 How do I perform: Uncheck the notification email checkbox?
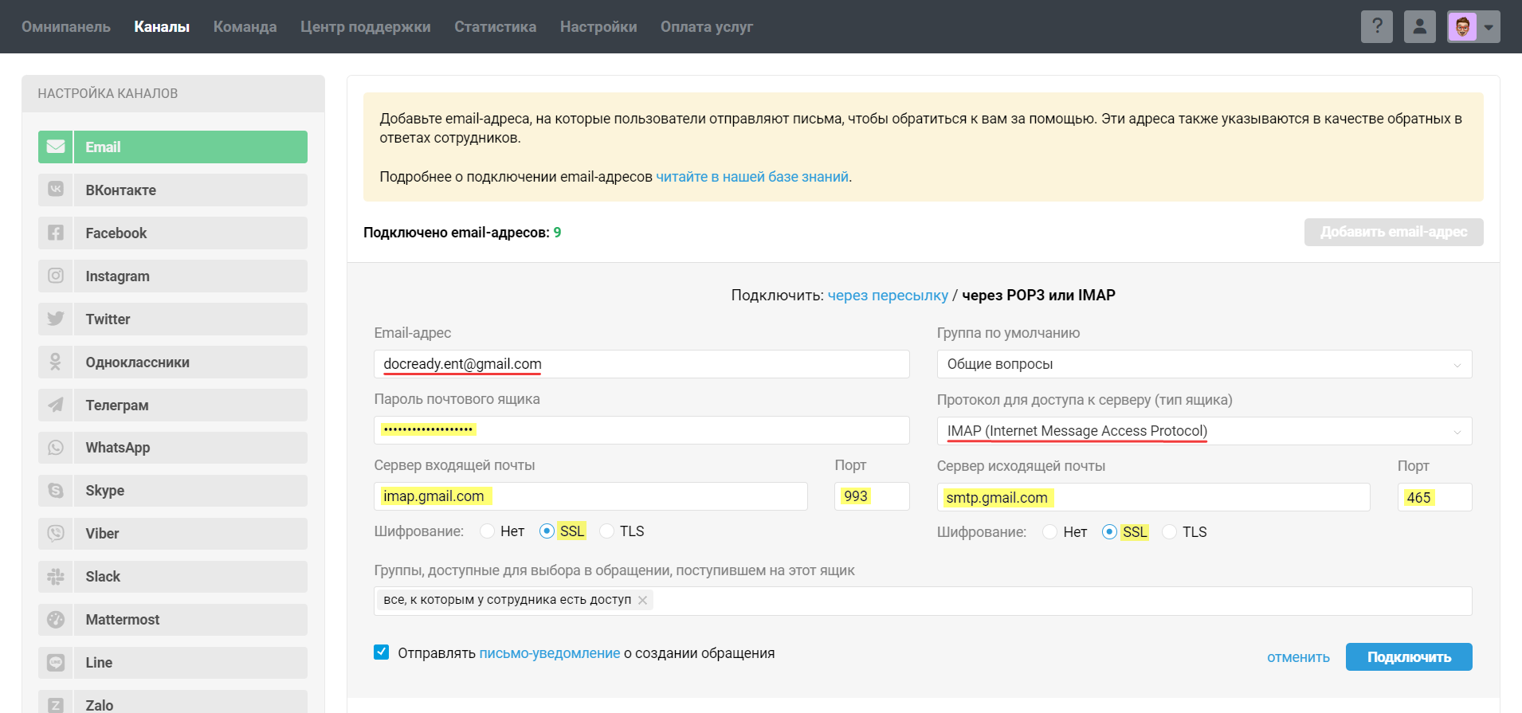click(382, 652)
